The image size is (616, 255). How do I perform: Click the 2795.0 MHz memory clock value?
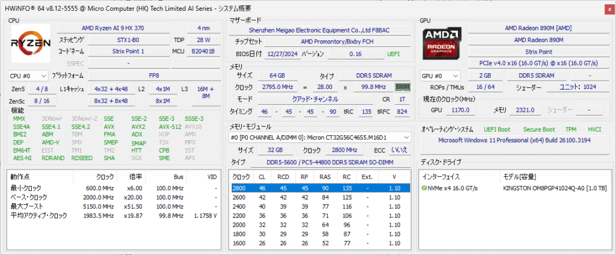tap(277, 87)
